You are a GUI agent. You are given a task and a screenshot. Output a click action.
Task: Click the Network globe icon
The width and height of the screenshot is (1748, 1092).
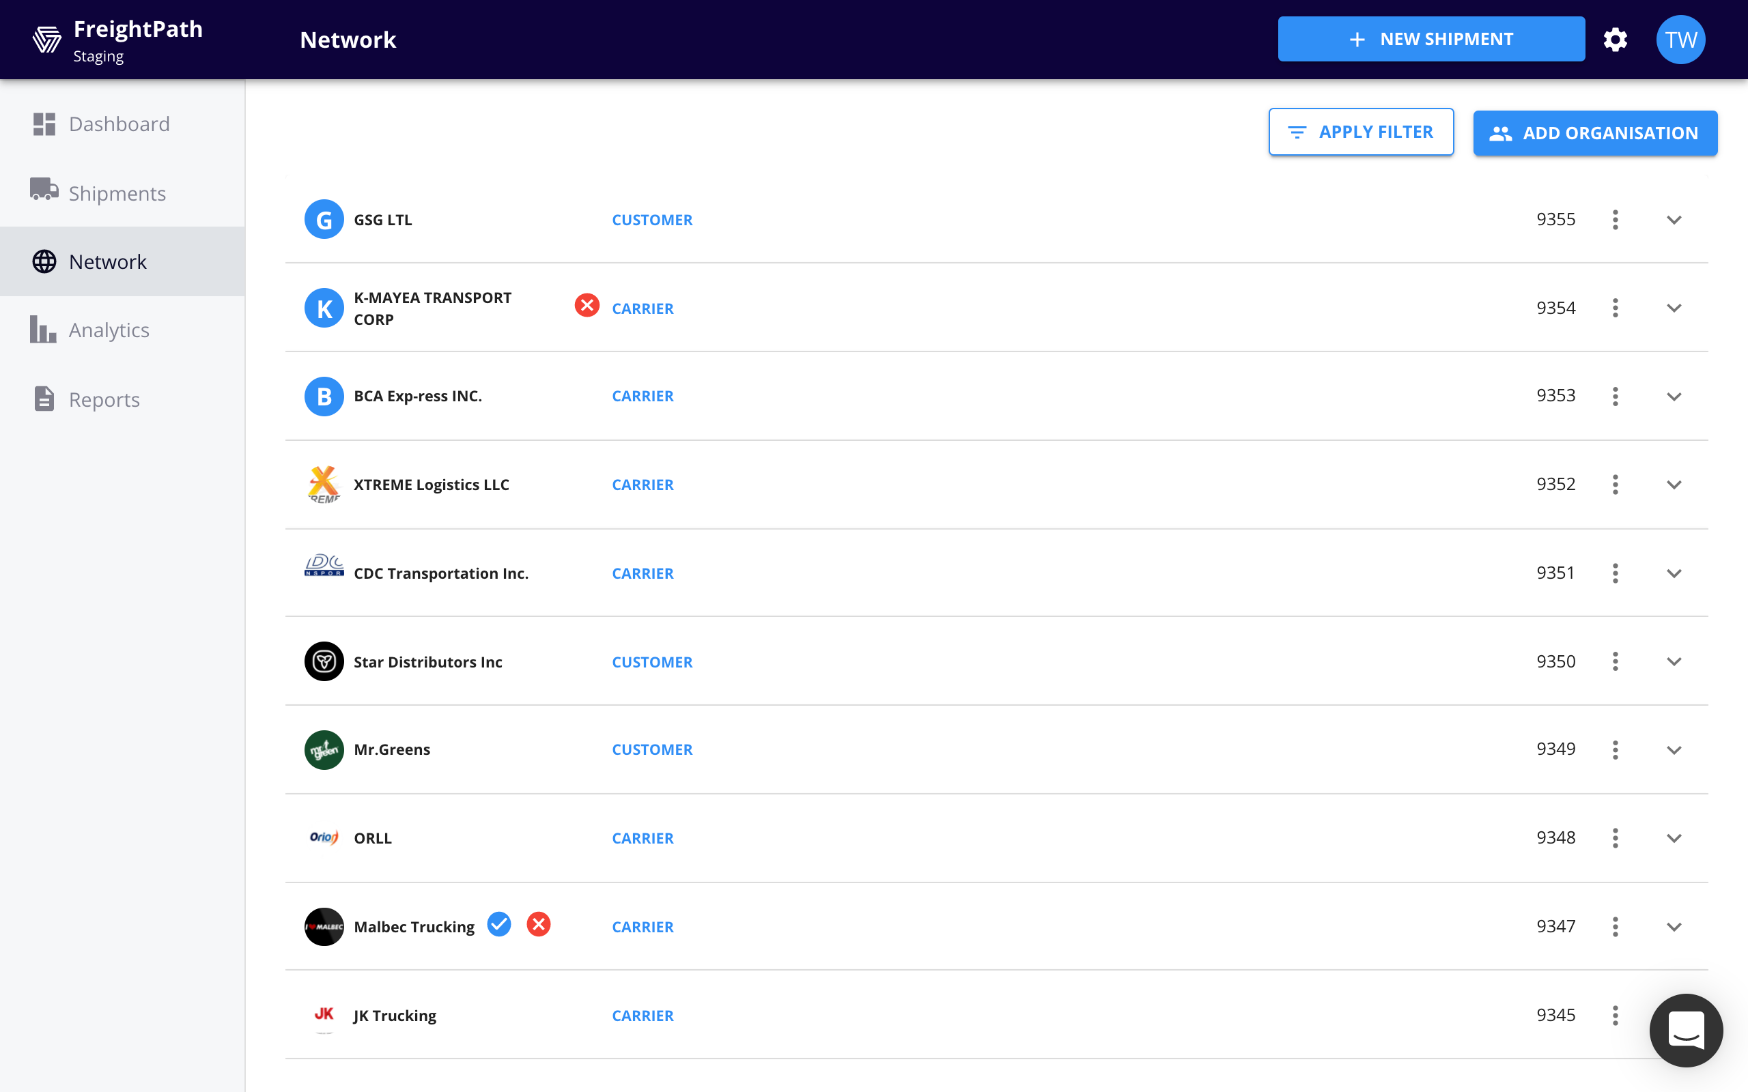click(x=45, y=261)
